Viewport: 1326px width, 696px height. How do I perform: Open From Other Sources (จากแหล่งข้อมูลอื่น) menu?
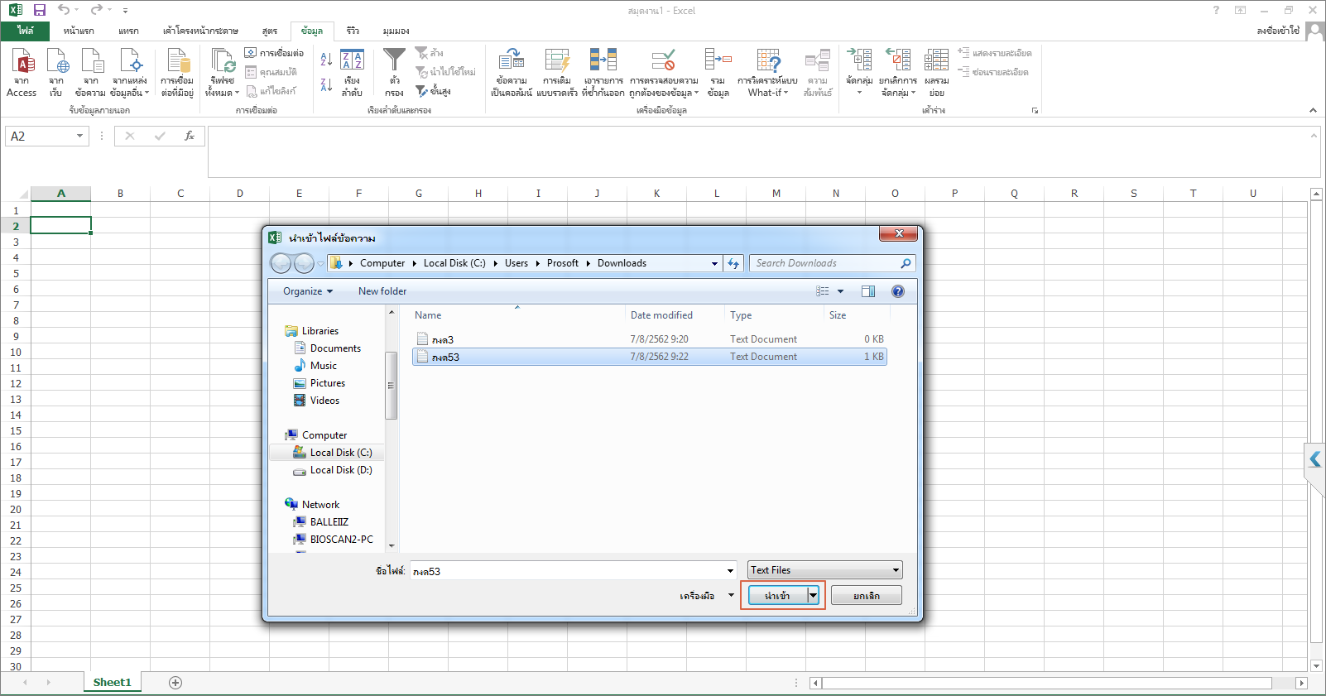point(130,72)
